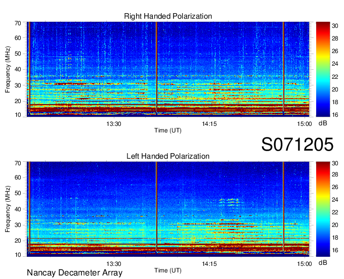Click the 60 MHz tick label on Right Handed plot
This screenshot has height=279, width=344.
tap(18, 38)
